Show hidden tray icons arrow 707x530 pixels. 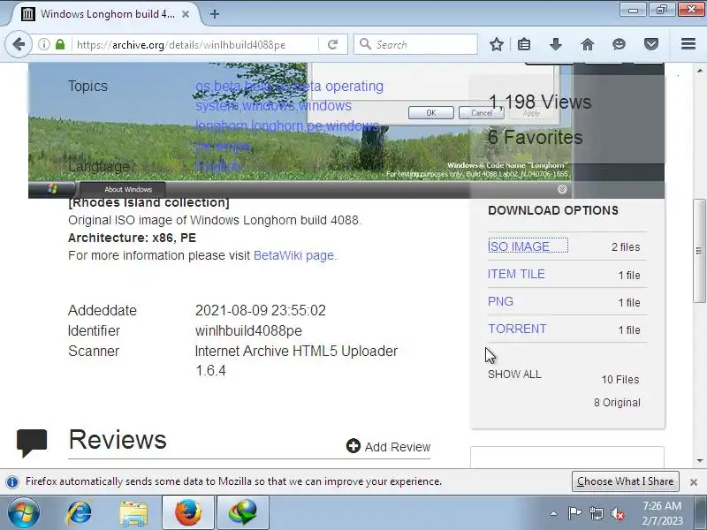tap(554, 513)
